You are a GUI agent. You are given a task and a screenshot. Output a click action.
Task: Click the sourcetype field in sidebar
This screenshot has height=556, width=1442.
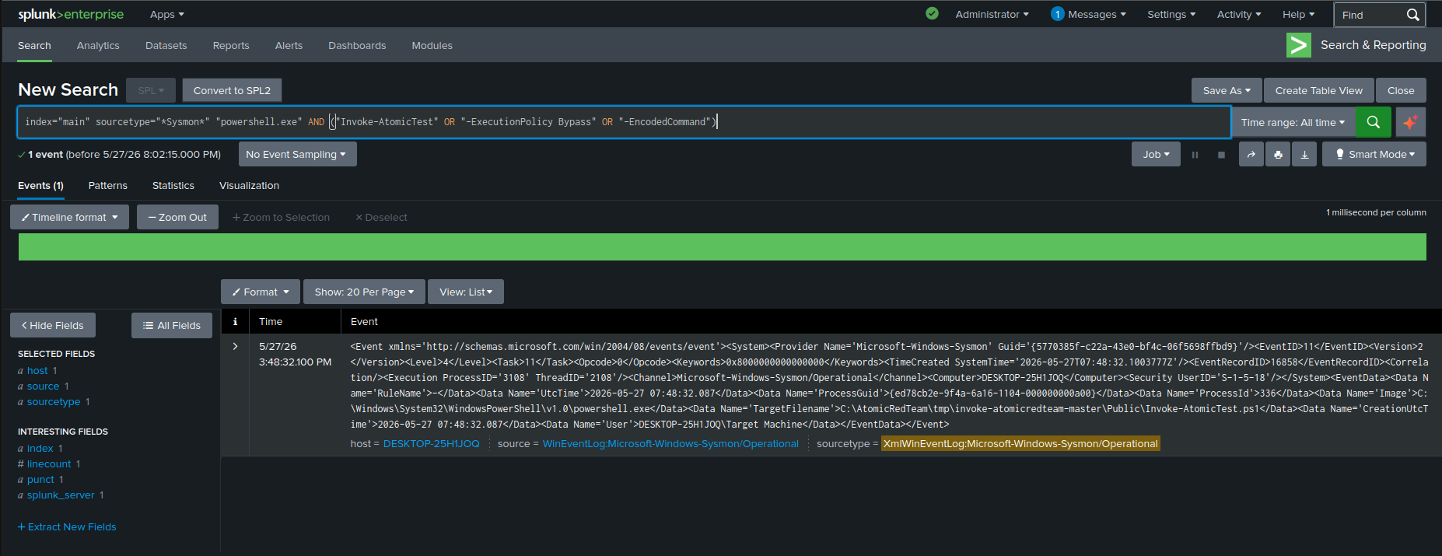point(54,401)
